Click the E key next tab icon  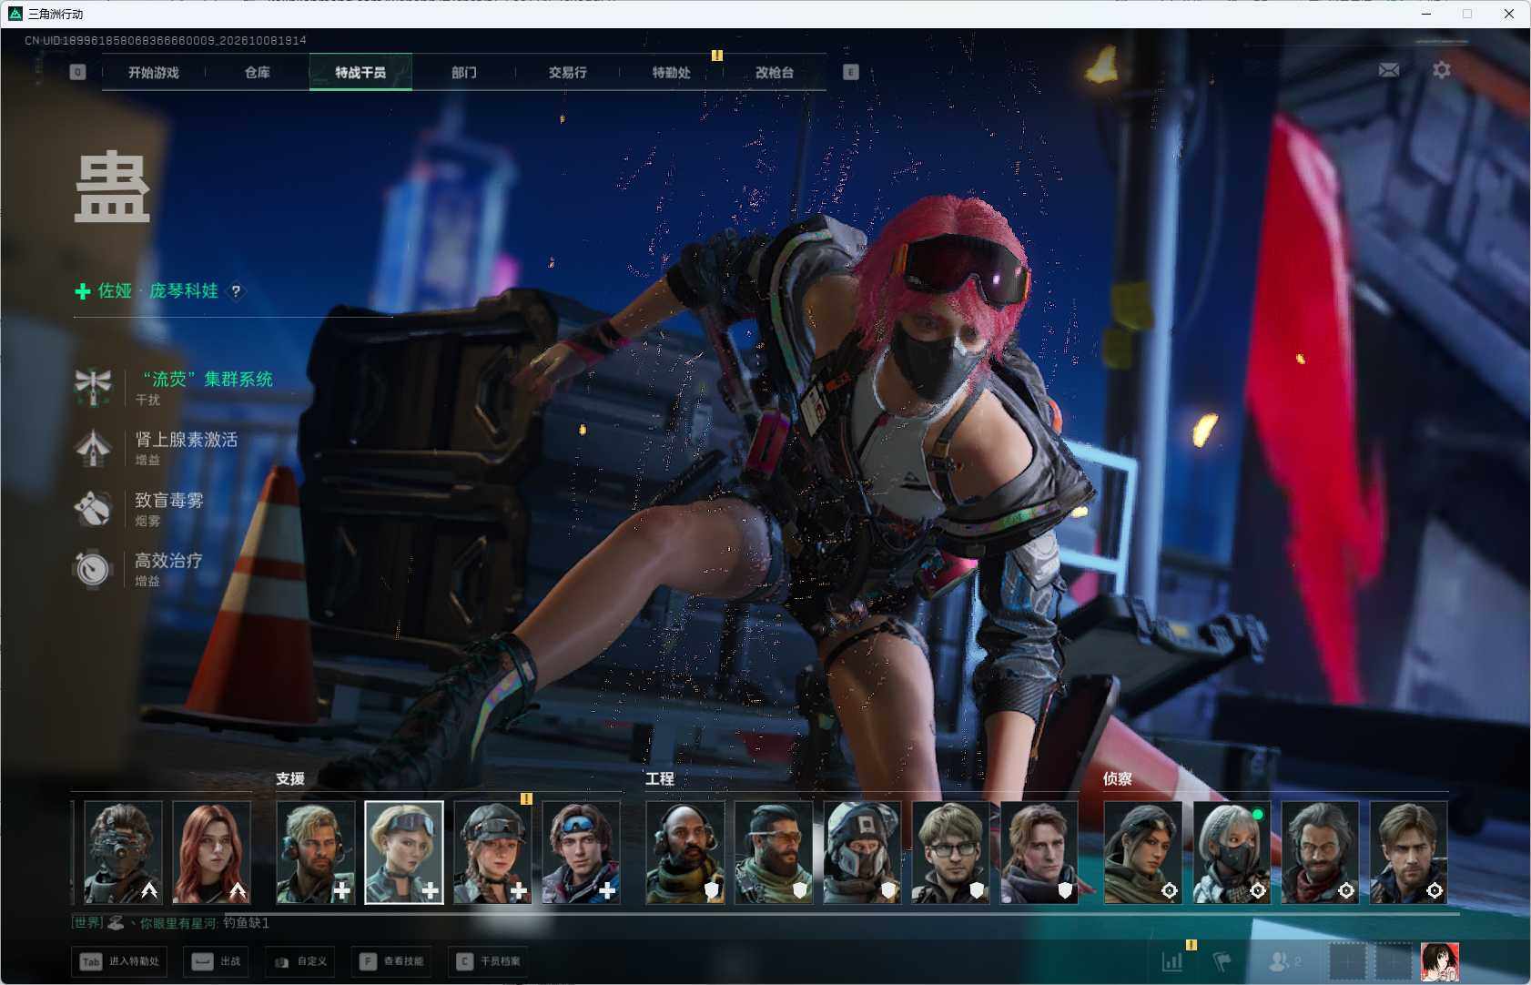click(x=851, y=72)
